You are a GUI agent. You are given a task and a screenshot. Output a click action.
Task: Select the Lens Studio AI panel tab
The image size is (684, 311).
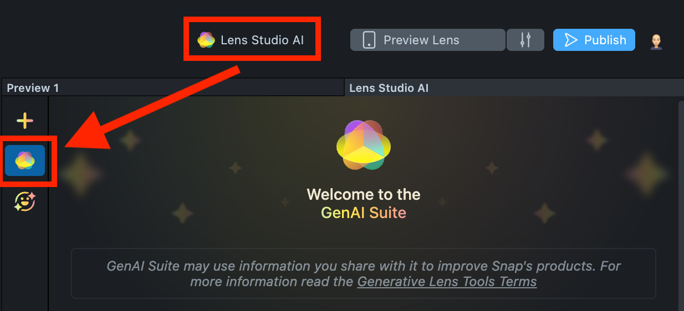(x=389, y=88)
